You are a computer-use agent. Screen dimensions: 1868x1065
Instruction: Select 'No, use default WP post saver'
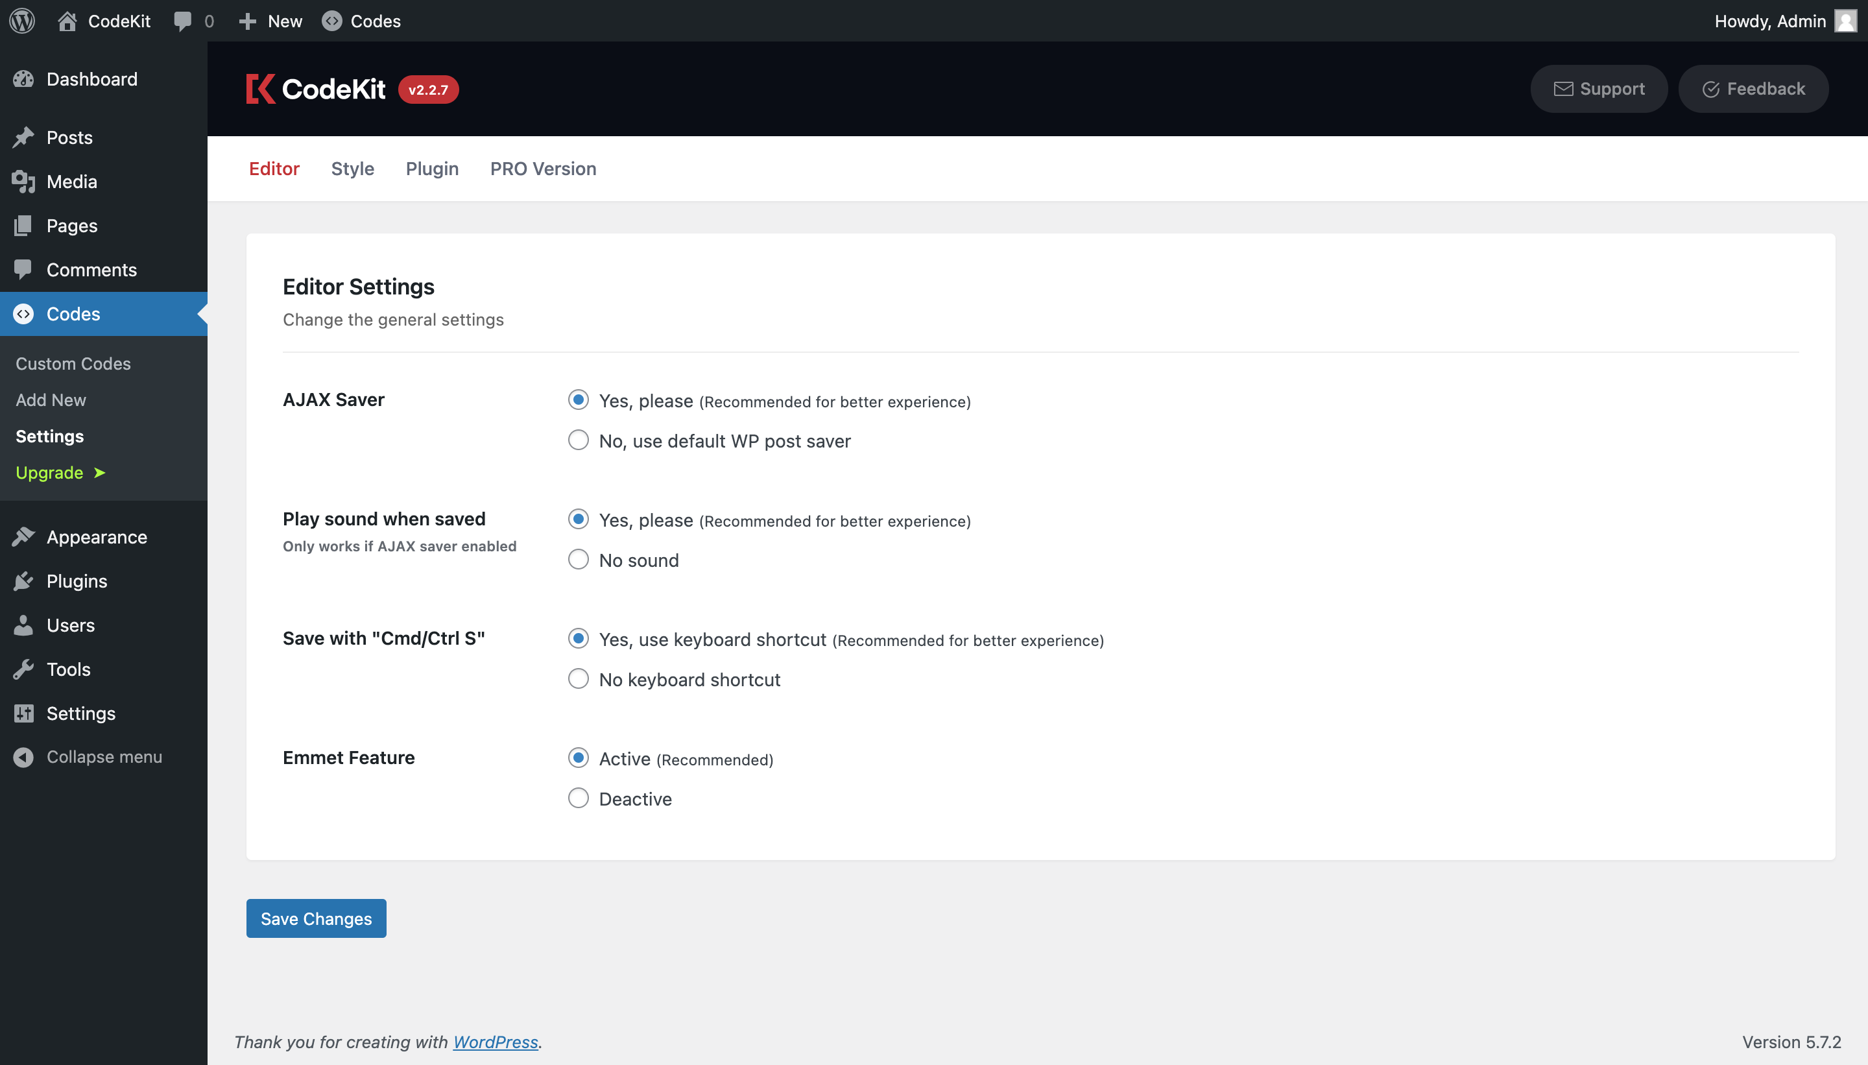click(x=579, y=439)
